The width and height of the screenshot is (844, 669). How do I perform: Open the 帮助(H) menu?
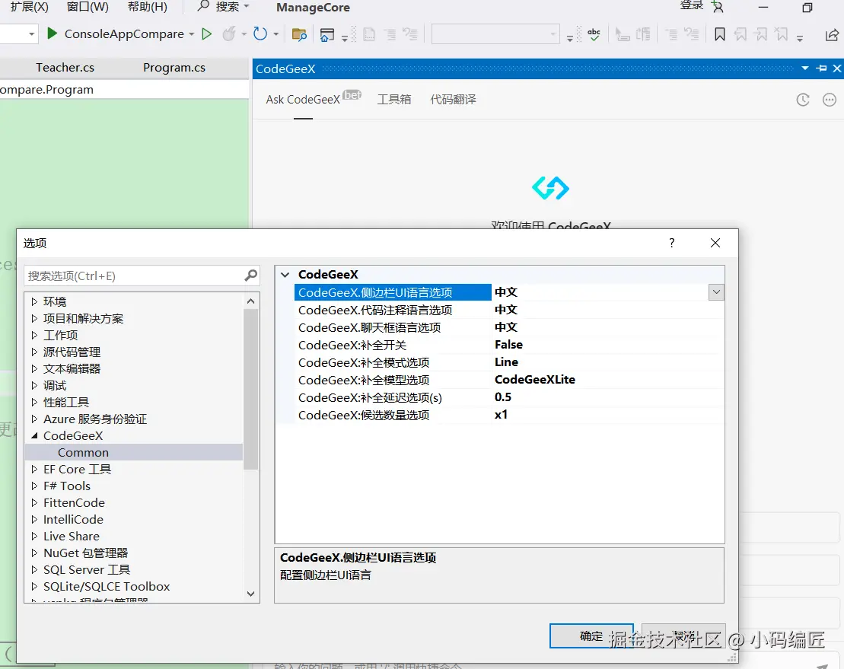pyautogui.click(x=147, y=7)
